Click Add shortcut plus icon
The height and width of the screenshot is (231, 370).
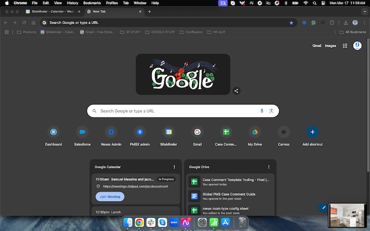[312, 132]
